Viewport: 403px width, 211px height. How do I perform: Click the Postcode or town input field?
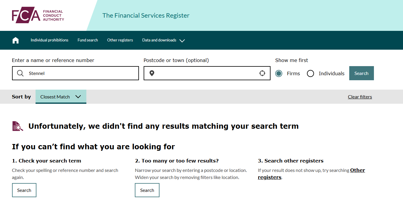point(206,73)
